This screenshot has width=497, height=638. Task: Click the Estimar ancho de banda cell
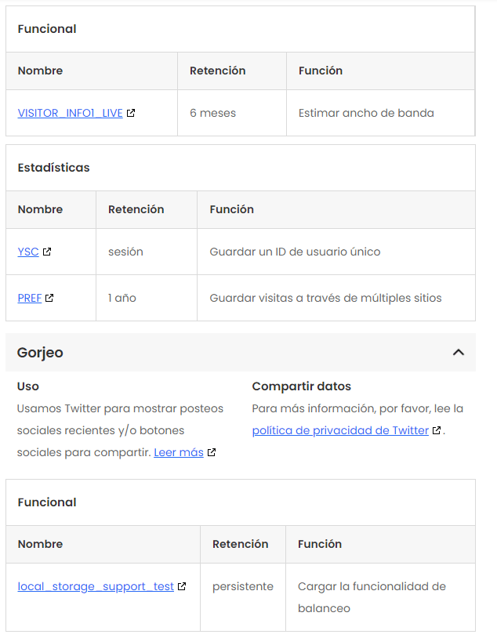366,113
